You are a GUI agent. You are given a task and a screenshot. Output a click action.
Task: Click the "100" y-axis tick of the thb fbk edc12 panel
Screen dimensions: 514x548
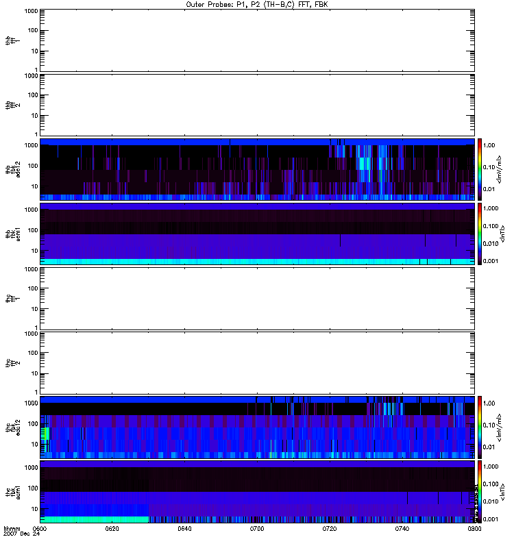pyautogui.click(x=33, y=166)
